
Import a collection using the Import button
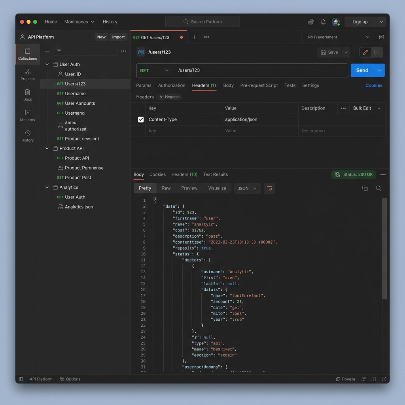tap(118, 36)
